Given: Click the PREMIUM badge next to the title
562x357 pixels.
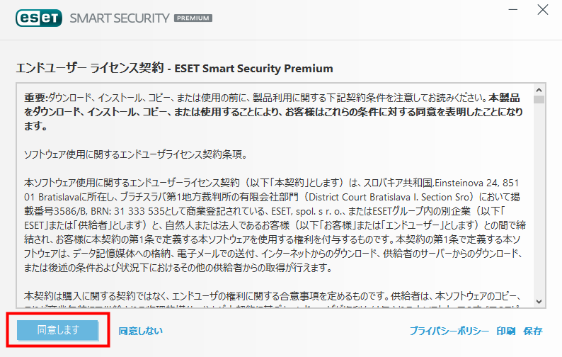Looking at the screenshot, I should click(x=193, y=18).
